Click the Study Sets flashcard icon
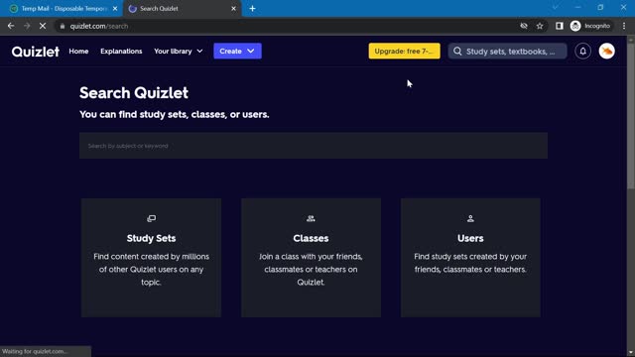The image size is (635, 357). [x=151, y=218]
